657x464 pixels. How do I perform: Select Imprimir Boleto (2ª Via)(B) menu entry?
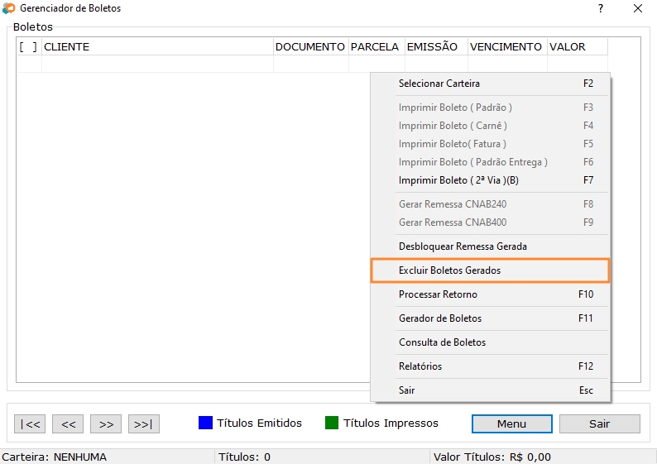(458, 180)
